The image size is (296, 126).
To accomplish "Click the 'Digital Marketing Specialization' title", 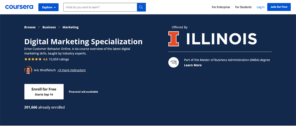I will (x=83, y=41).
